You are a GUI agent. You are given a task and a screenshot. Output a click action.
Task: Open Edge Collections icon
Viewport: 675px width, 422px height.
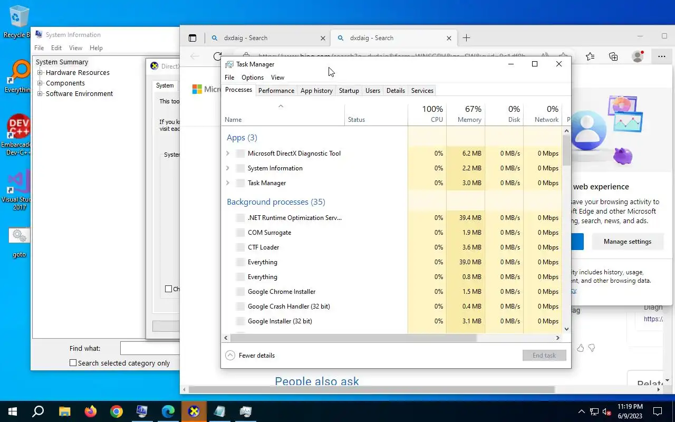click(613, 56)
